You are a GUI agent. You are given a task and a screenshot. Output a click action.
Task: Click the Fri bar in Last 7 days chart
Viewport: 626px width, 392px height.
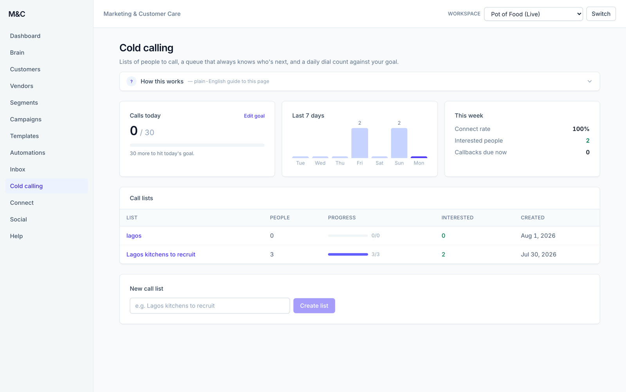[x=360, y=143]
